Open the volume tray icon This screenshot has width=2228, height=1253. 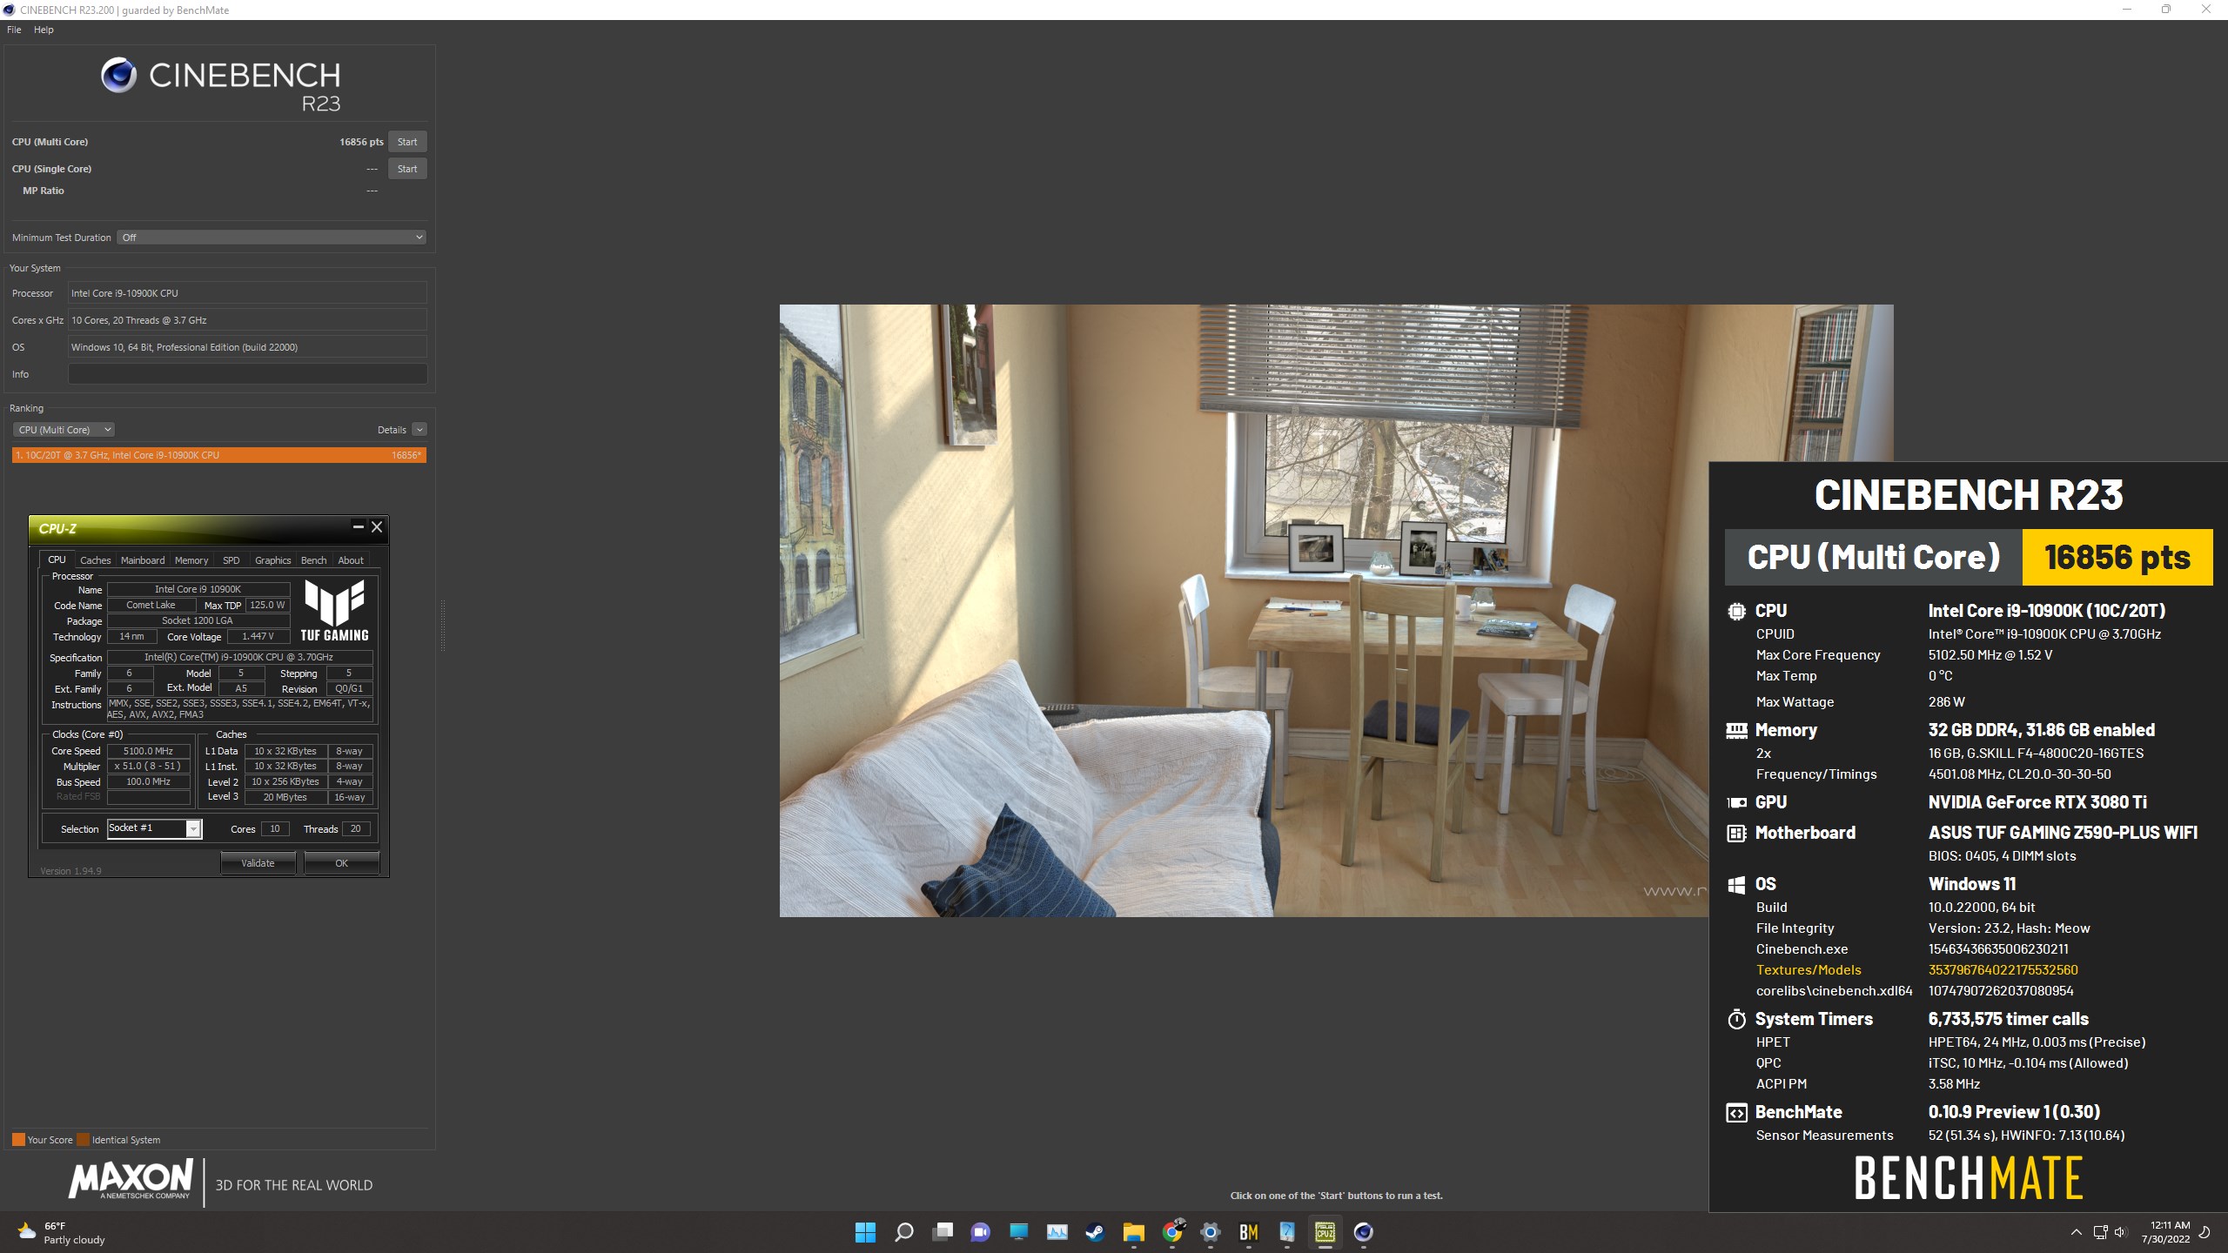coord(2120,1232)
